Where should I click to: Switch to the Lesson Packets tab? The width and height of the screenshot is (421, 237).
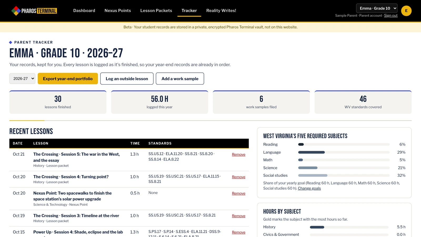[156, 11]
